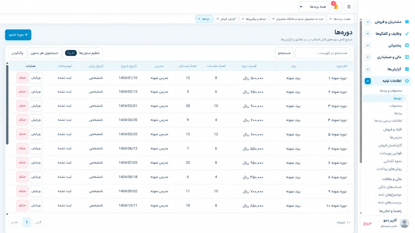The width and height of the screenshot is (415, 233).
Task: Close the ثبت محصول جدید tab
Action: click(x=273, y=19)
